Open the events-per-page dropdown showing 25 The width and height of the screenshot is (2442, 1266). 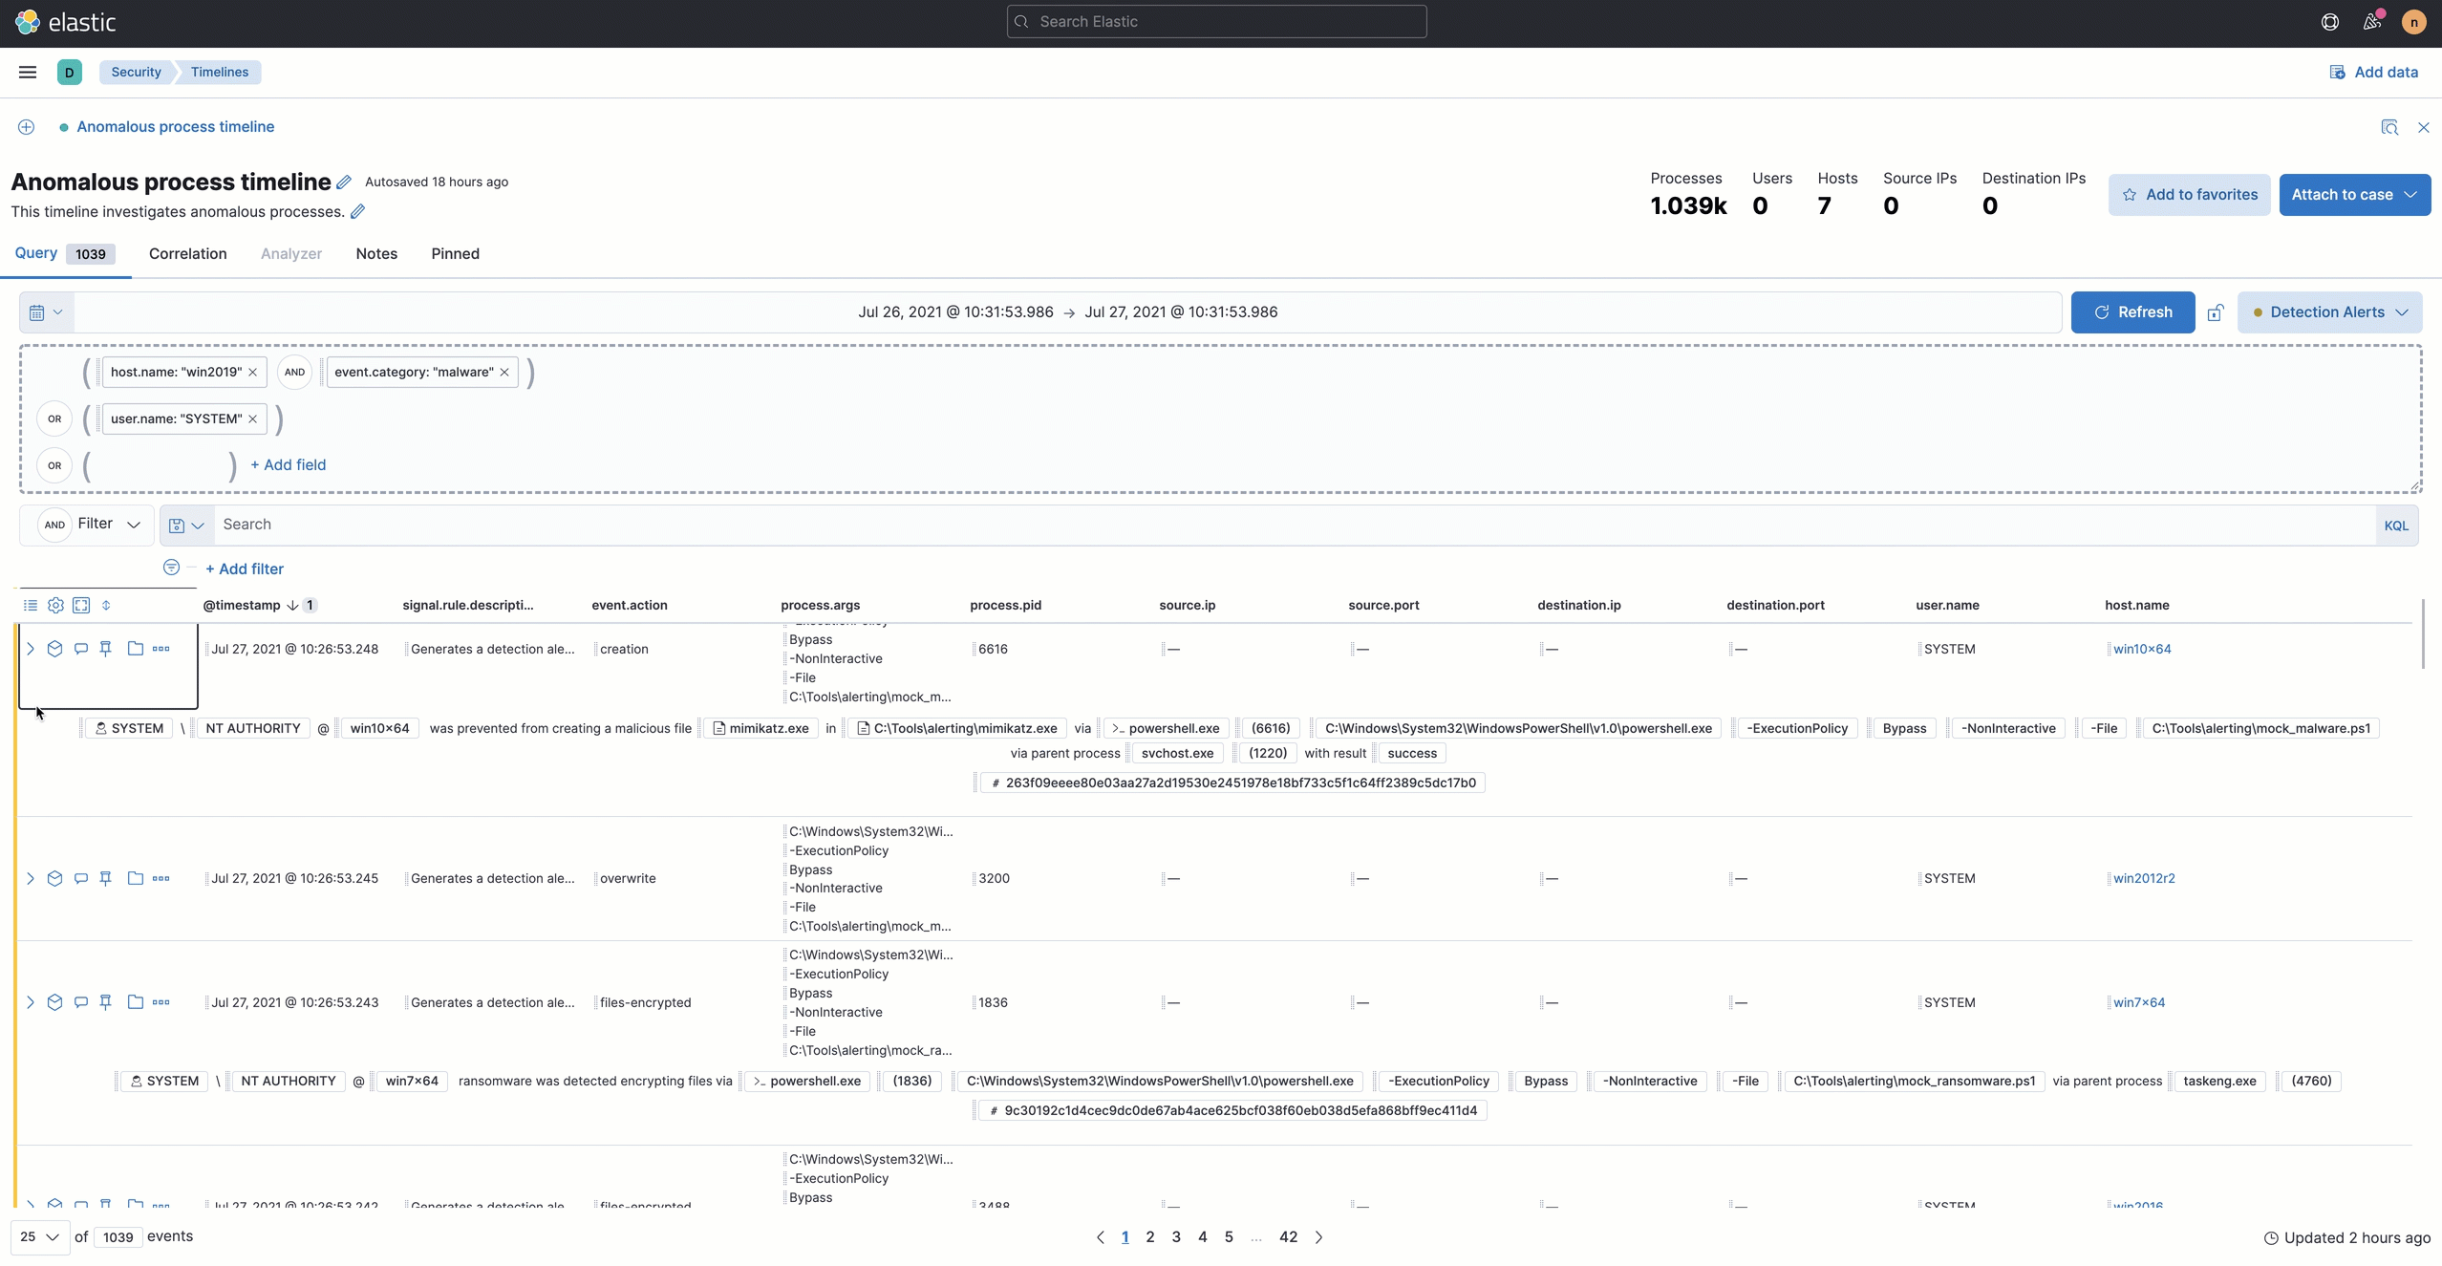point(38,1236)
